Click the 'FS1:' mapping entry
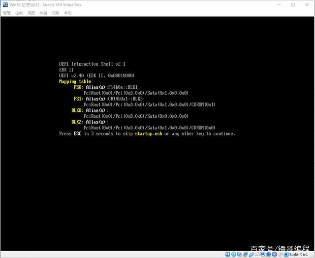This screenshot has height=258, width=315. [x=79, y=99]
